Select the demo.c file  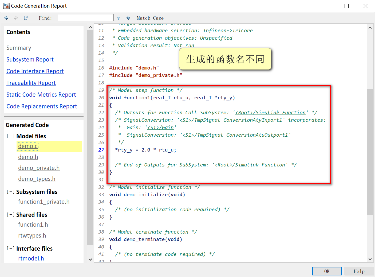(x=28, y=146)
